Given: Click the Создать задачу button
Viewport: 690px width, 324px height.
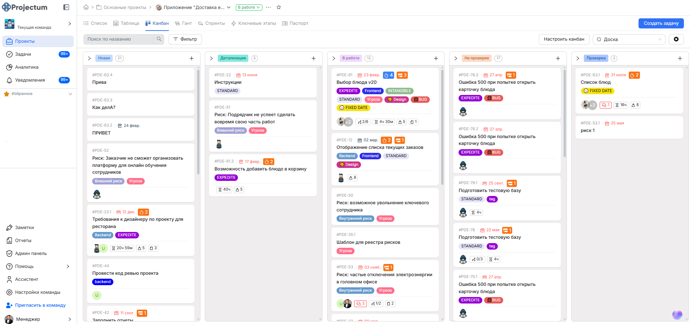Looking at the screenshot, I should [x=660, y=23].
